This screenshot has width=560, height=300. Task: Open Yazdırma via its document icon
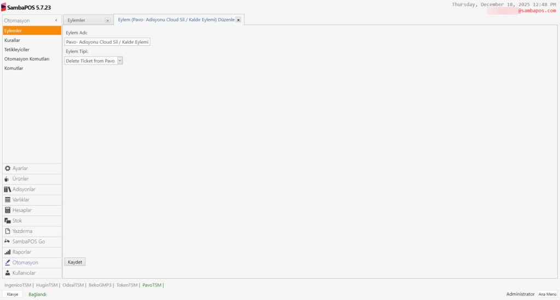(8, 231)
